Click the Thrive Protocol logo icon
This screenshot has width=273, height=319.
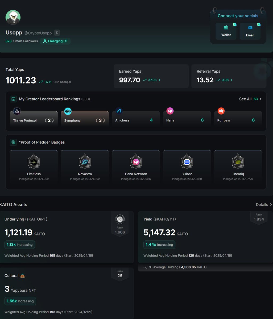tap(17, 111)
